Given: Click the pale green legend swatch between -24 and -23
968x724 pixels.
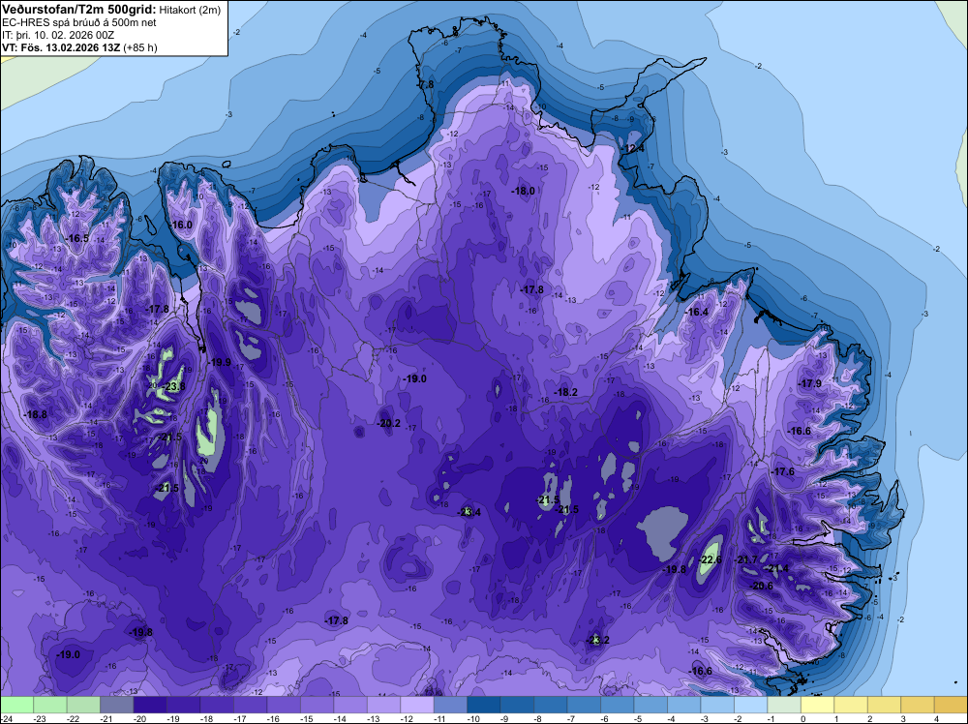Looking at the screenshot, I should coord(16,705).
